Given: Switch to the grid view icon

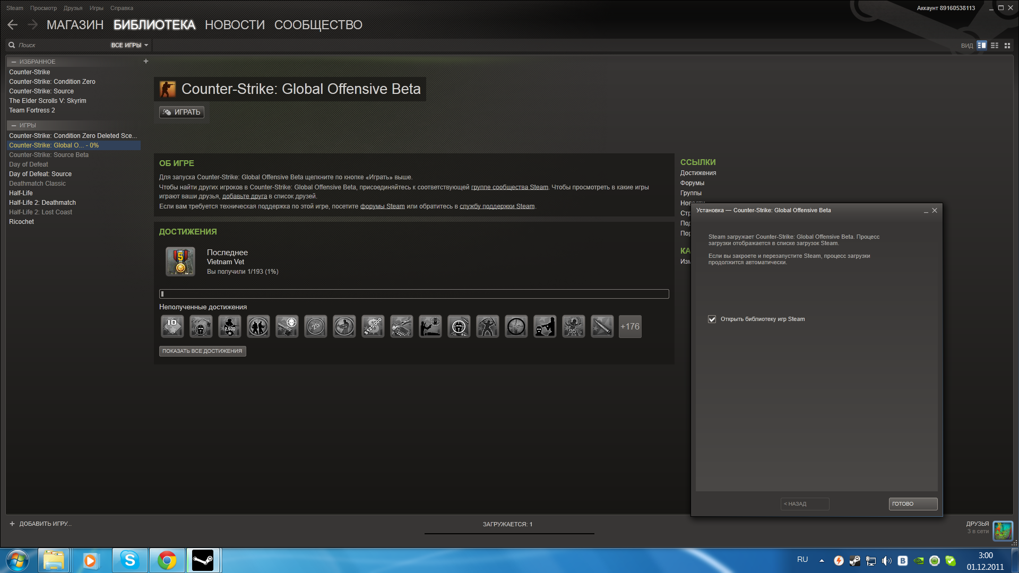Looking at the screenshot, I should coord(1007,46).
